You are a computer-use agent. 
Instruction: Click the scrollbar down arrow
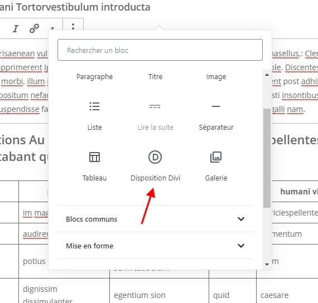267,265
